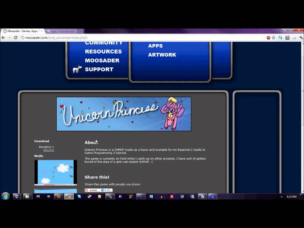Open Skype from the taskbar
Screen dimensions: 304x228
click(x=79, y=197)
